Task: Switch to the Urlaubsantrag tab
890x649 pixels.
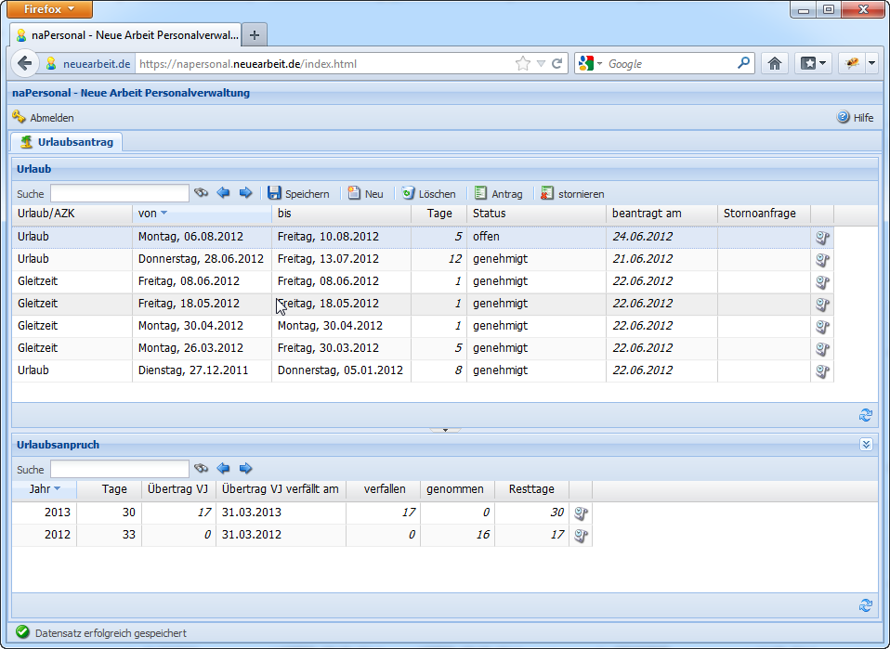Action: (x=67, y=142)
